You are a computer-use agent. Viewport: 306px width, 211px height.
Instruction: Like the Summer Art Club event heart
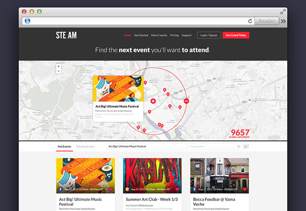(177, 189)
